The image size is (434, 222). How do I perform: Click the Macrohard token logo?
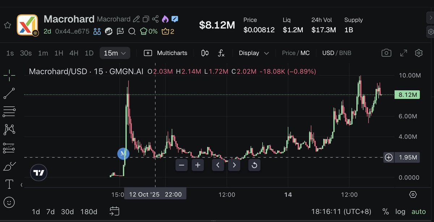tap(27, 25)
